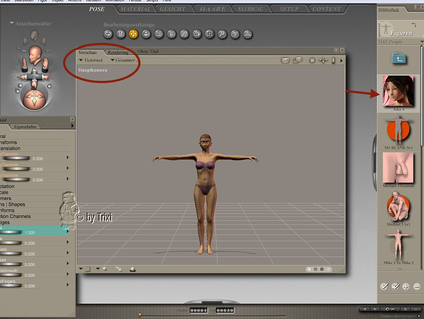Open the DAZ People library dropdown
Image resolution: width=424 pixels, height=319 pixels.
(421, 42)
